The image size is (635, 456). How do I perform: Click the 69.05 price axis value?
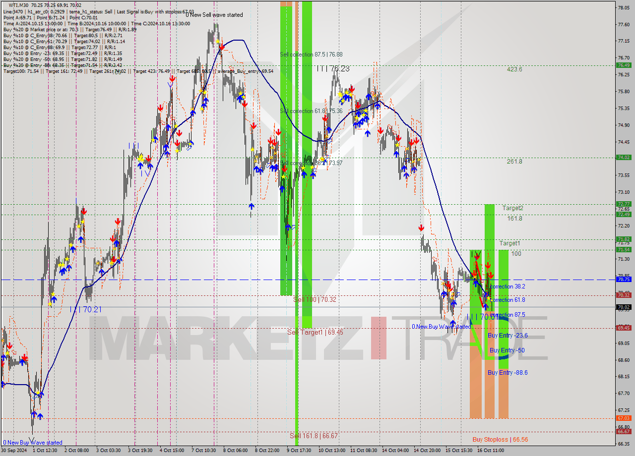[624, 343]
